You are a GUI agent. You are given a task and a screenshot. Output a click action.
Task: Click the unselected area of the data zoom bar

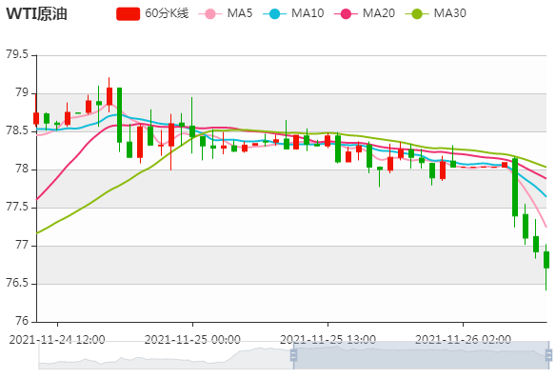click(166, 355)
